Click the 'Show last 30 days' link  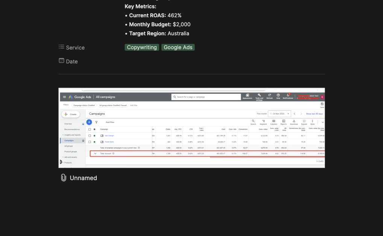coord(315,114)
